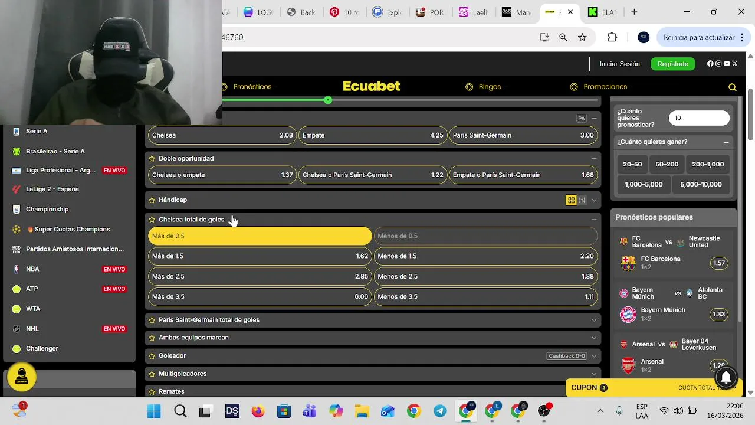This screenshot has height=425, width=755.
Task: Collapse Chelsea total de goles section
Action: pyautogui.click(x=594, y=220)
